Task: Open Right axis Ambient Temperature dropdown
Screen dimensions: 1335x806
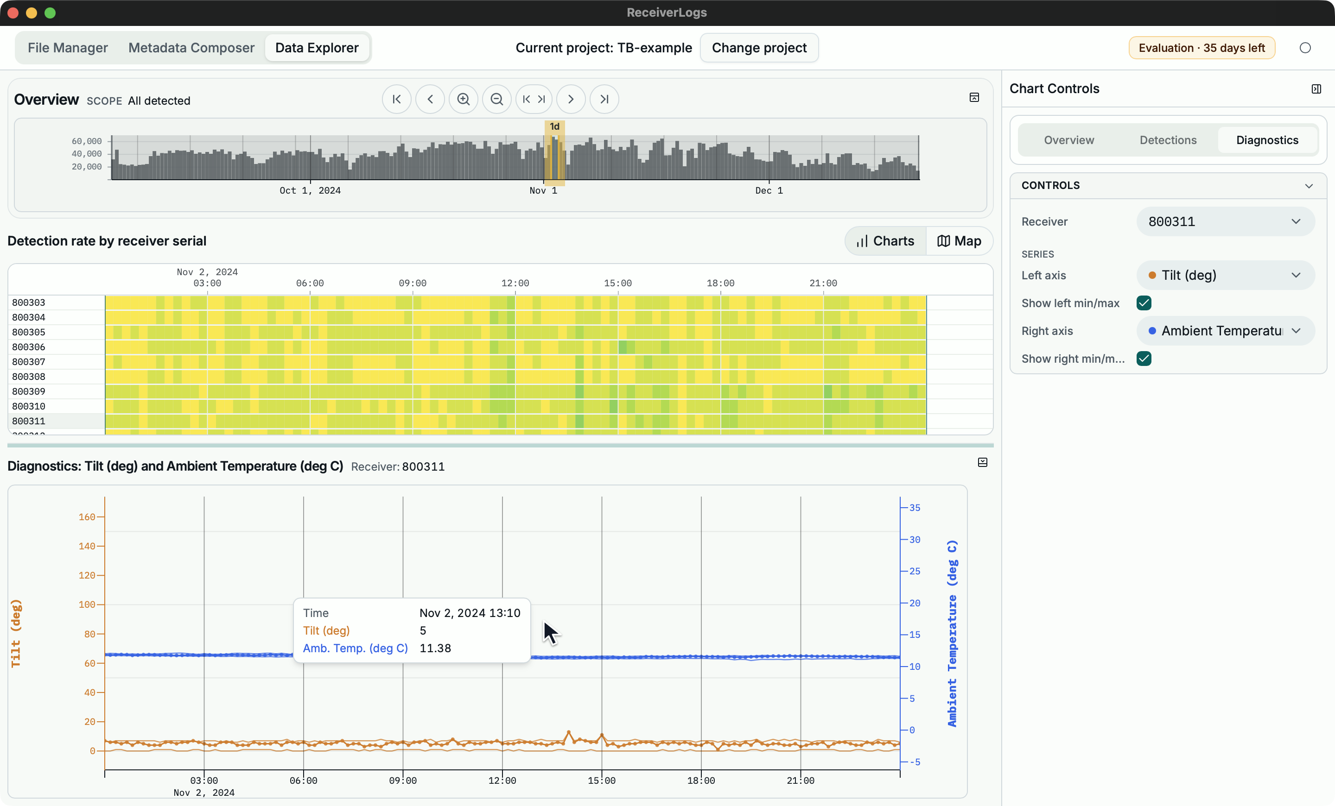Action: (x=1225, y=331)
